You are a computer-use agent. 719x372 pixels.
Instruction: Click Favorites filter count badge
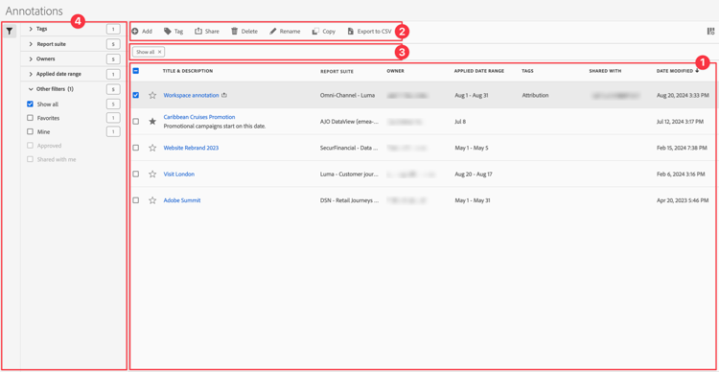tap(113, 118)
